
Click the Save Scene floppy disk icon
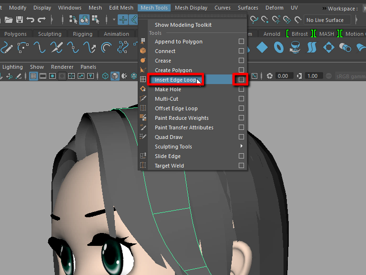click(x=20, y=20)
